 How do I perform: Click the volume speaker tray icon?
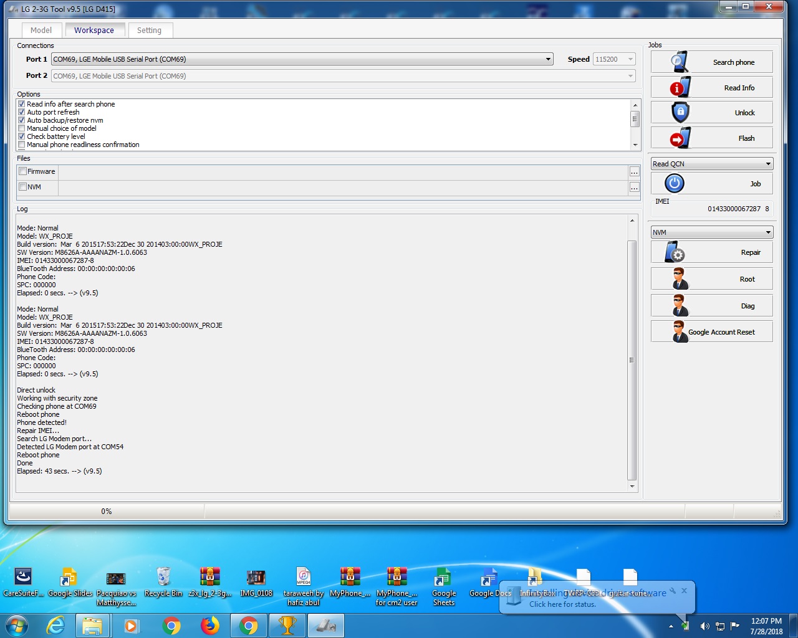[704, 626]
